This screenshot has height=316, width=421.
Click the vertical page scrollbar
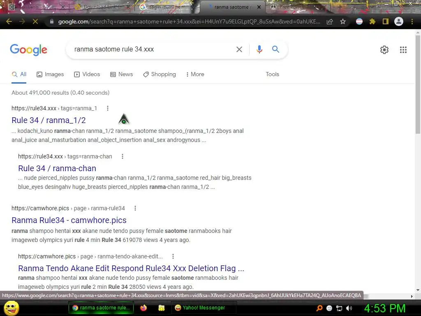click(x=418, y=84)
